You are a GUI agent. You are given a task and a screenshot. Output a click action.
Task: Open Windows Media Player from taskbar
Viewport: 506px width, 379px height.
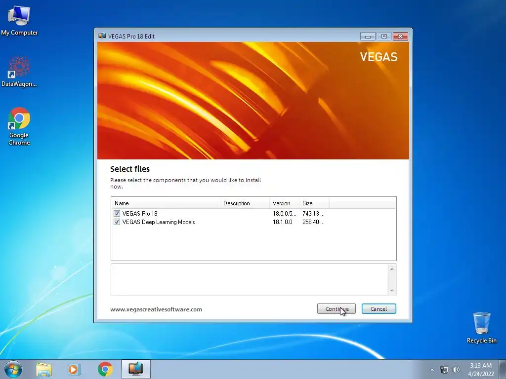[74, 369]
